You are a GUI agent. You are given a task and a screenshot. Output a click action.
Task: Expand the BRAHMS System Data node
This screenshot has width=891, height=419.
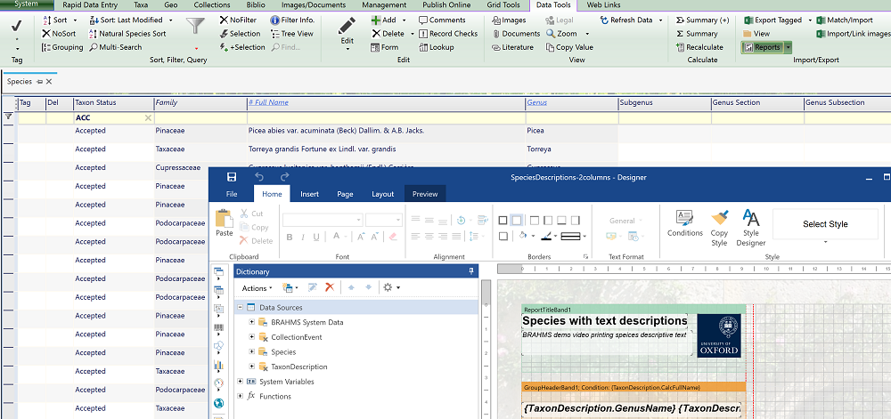[x=251, y=322]
